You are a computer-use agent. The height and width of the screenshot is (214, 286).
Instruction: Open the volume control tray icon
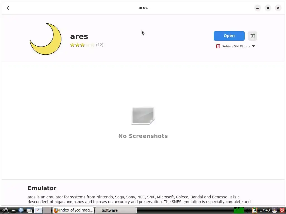click(248, 211)
